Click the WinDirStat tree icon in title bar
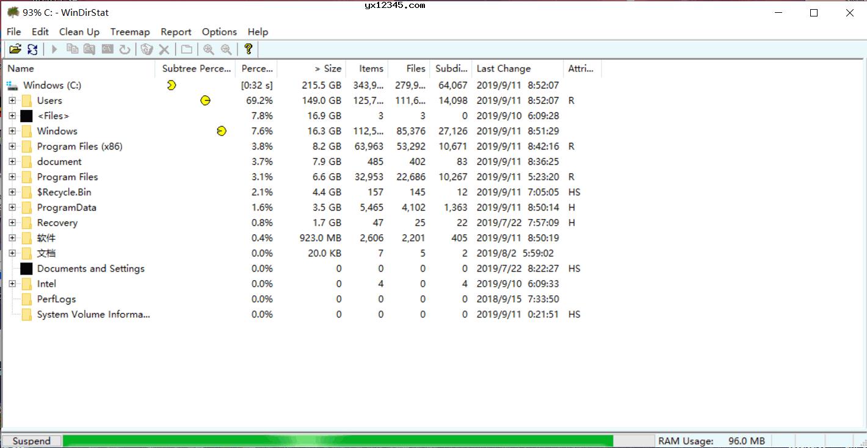This screenshot has width=867, height=448. click(13, 12)
